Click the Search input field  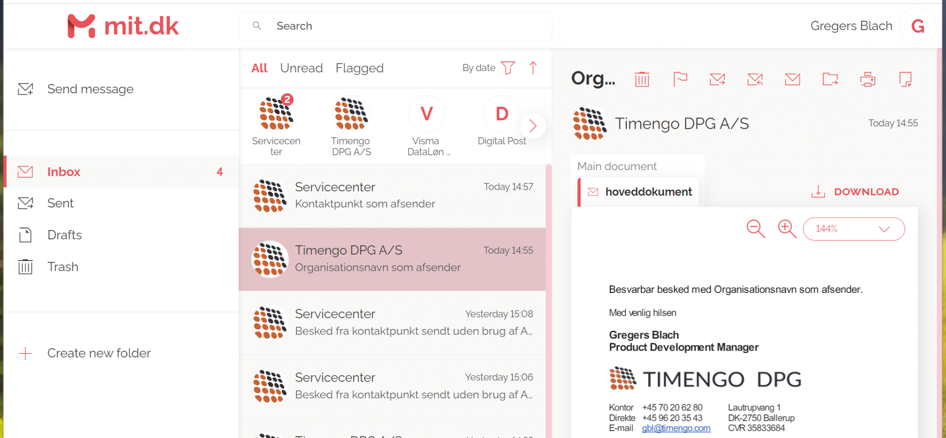pos(395,26)
